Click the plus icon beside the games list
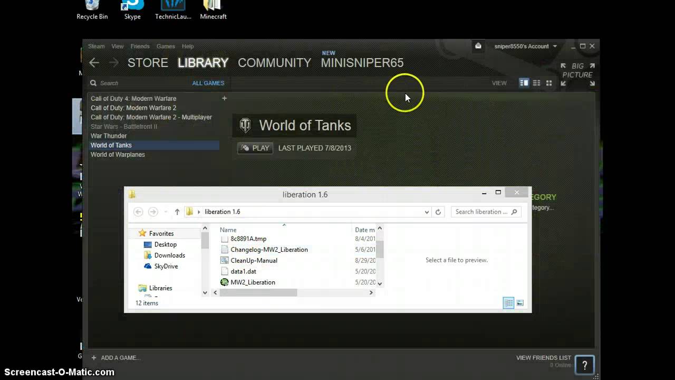 224,98
